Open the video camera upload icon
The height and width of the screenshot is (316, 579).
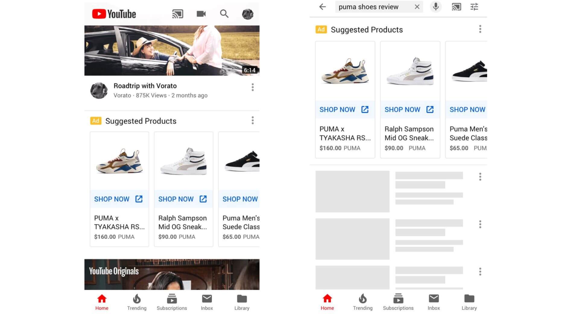point(201,14)
